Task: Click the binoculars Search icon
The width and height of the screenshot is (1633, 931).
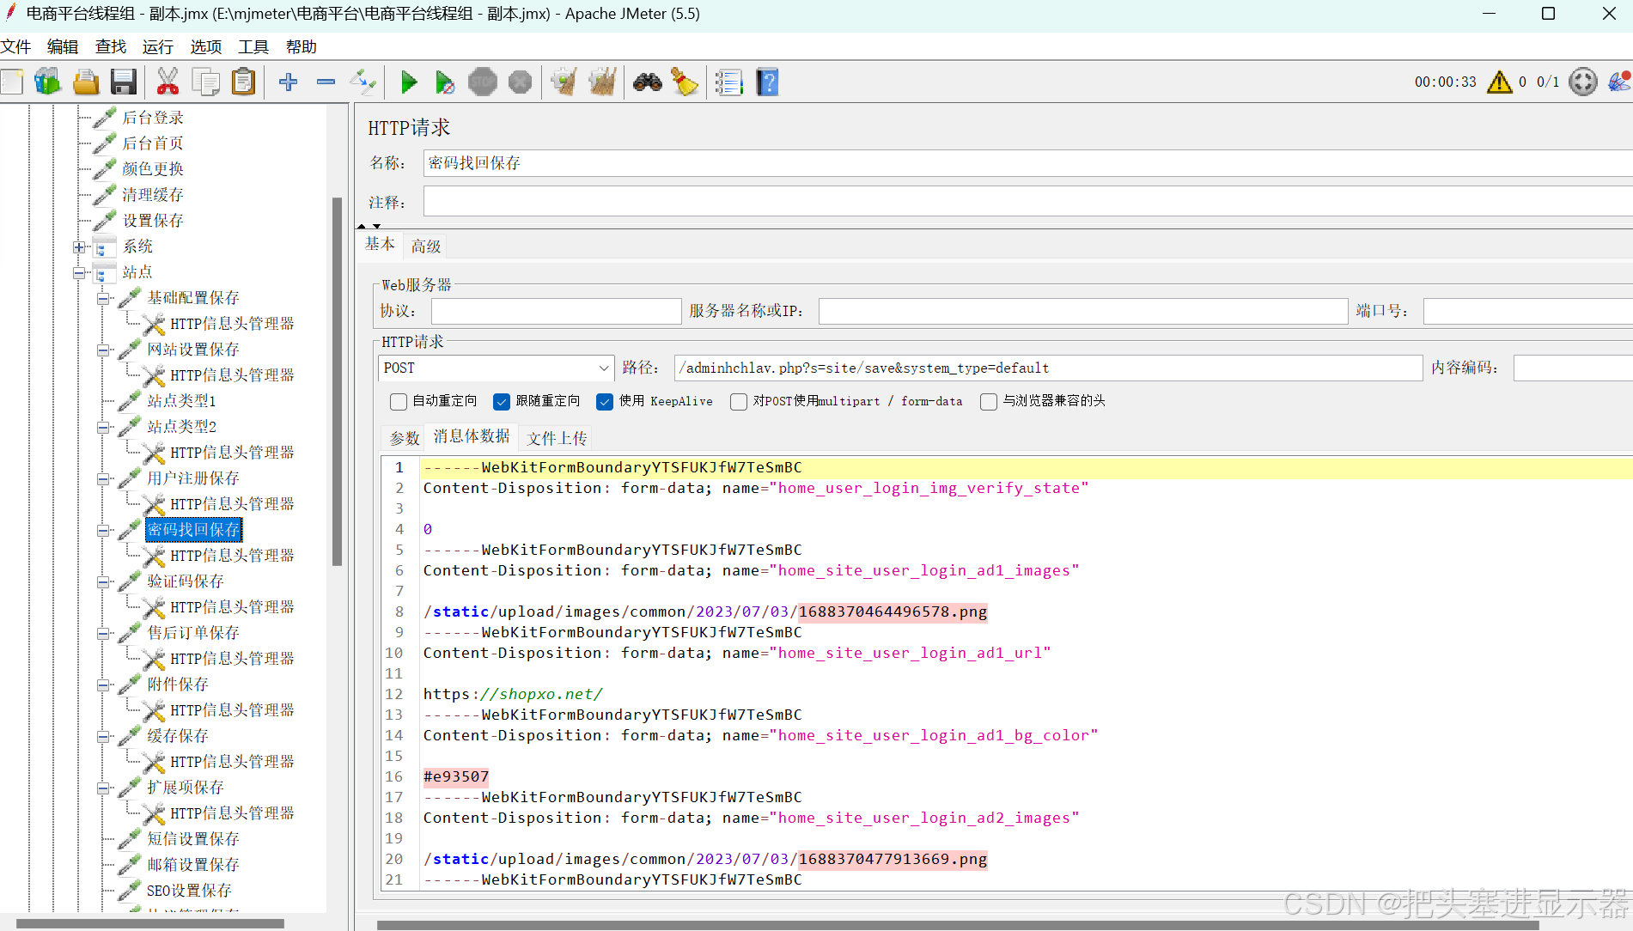Action: pos(647,82)
